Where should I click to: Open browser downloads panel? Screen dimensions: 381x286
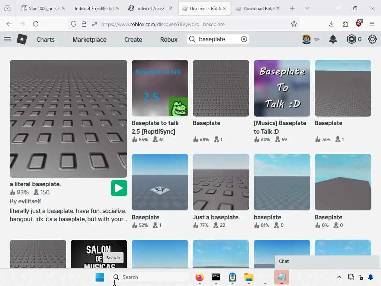(332, 24)
